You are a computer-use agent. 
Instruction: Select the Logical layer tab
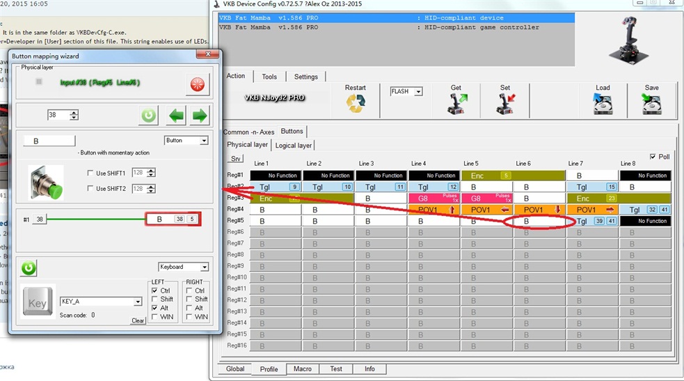(x=294, y=146)
